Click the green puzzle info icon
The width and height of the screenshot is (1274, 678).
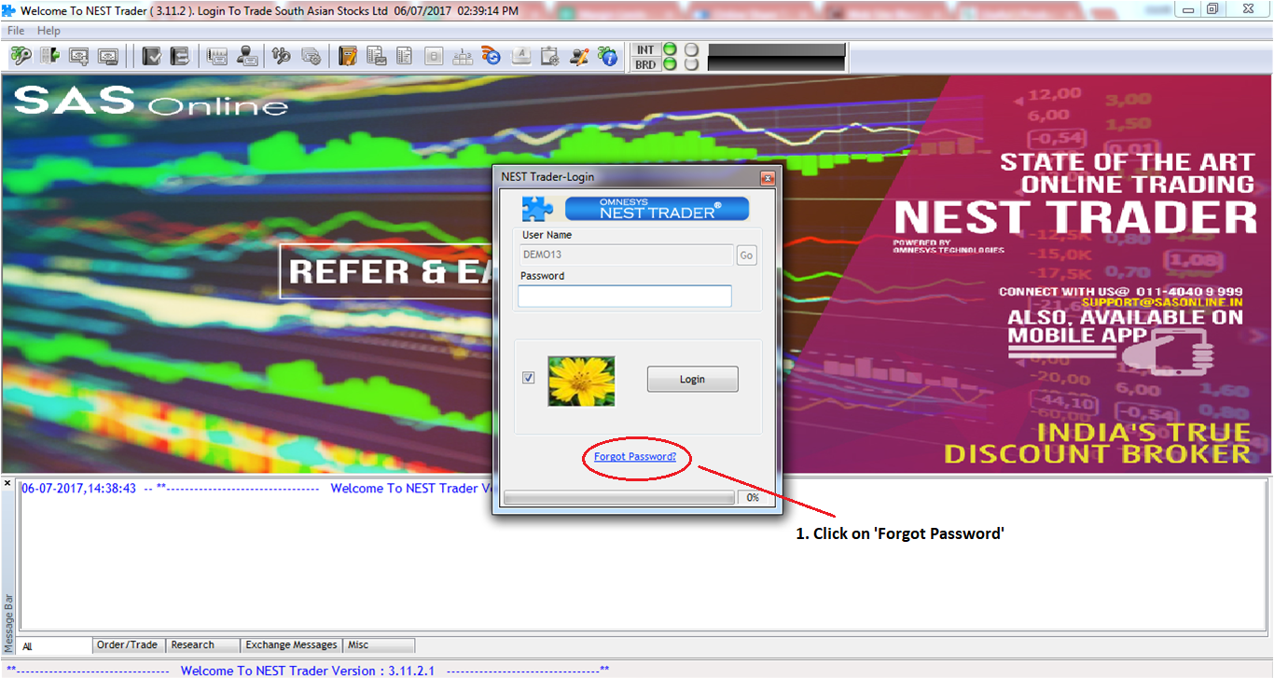tap(607, 56)
